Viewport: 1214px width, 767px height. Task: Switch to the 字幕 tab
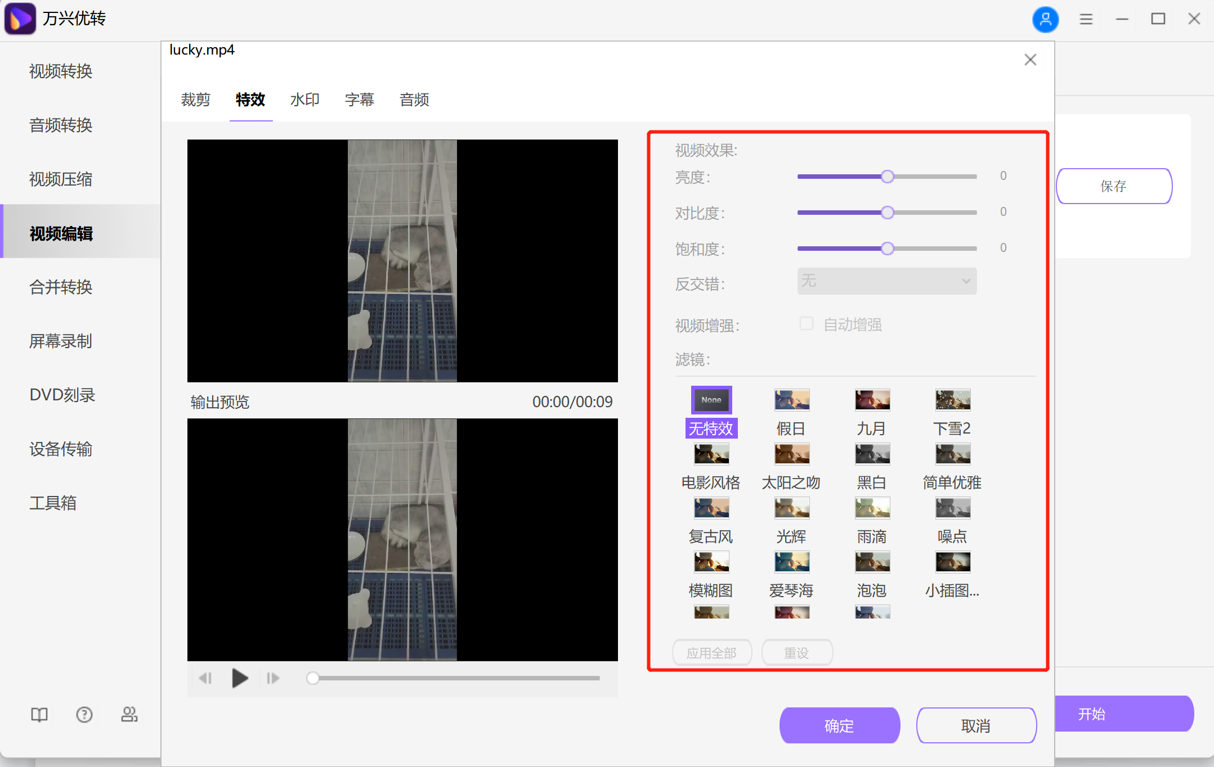pos(359,100)
